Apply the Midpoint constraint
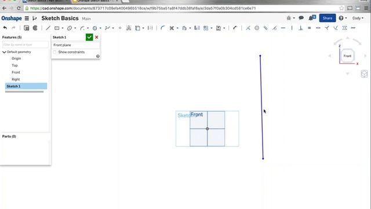The width and height of the screenshot is (371, 209). coord(318,28)
